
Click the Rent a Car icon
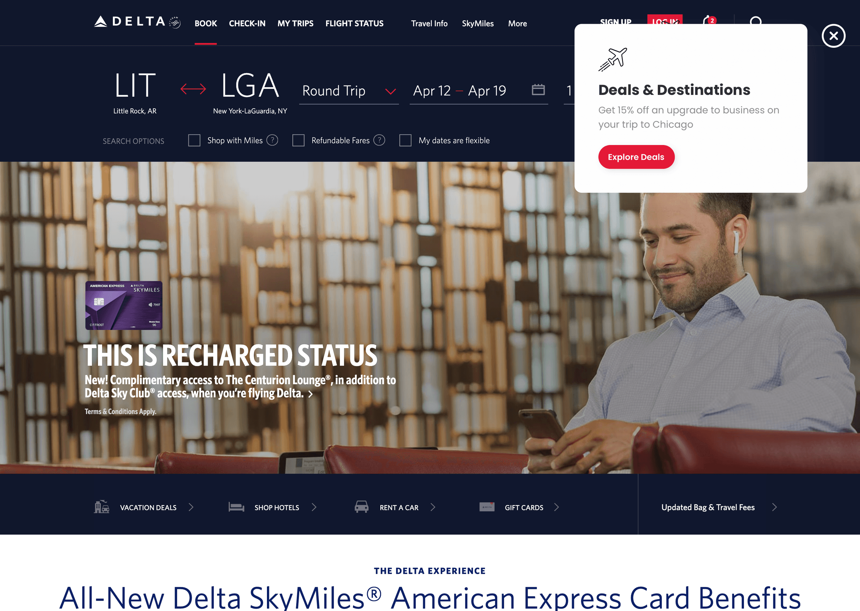[362, 507]
